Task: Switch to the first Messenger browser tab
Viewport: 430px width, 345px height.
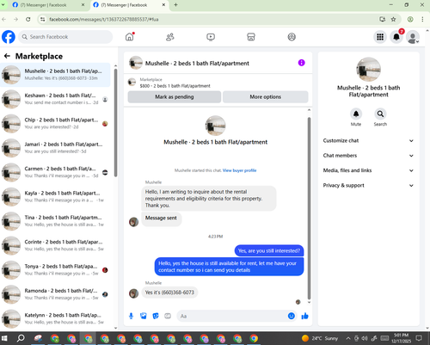Action: tap(49, 5)
